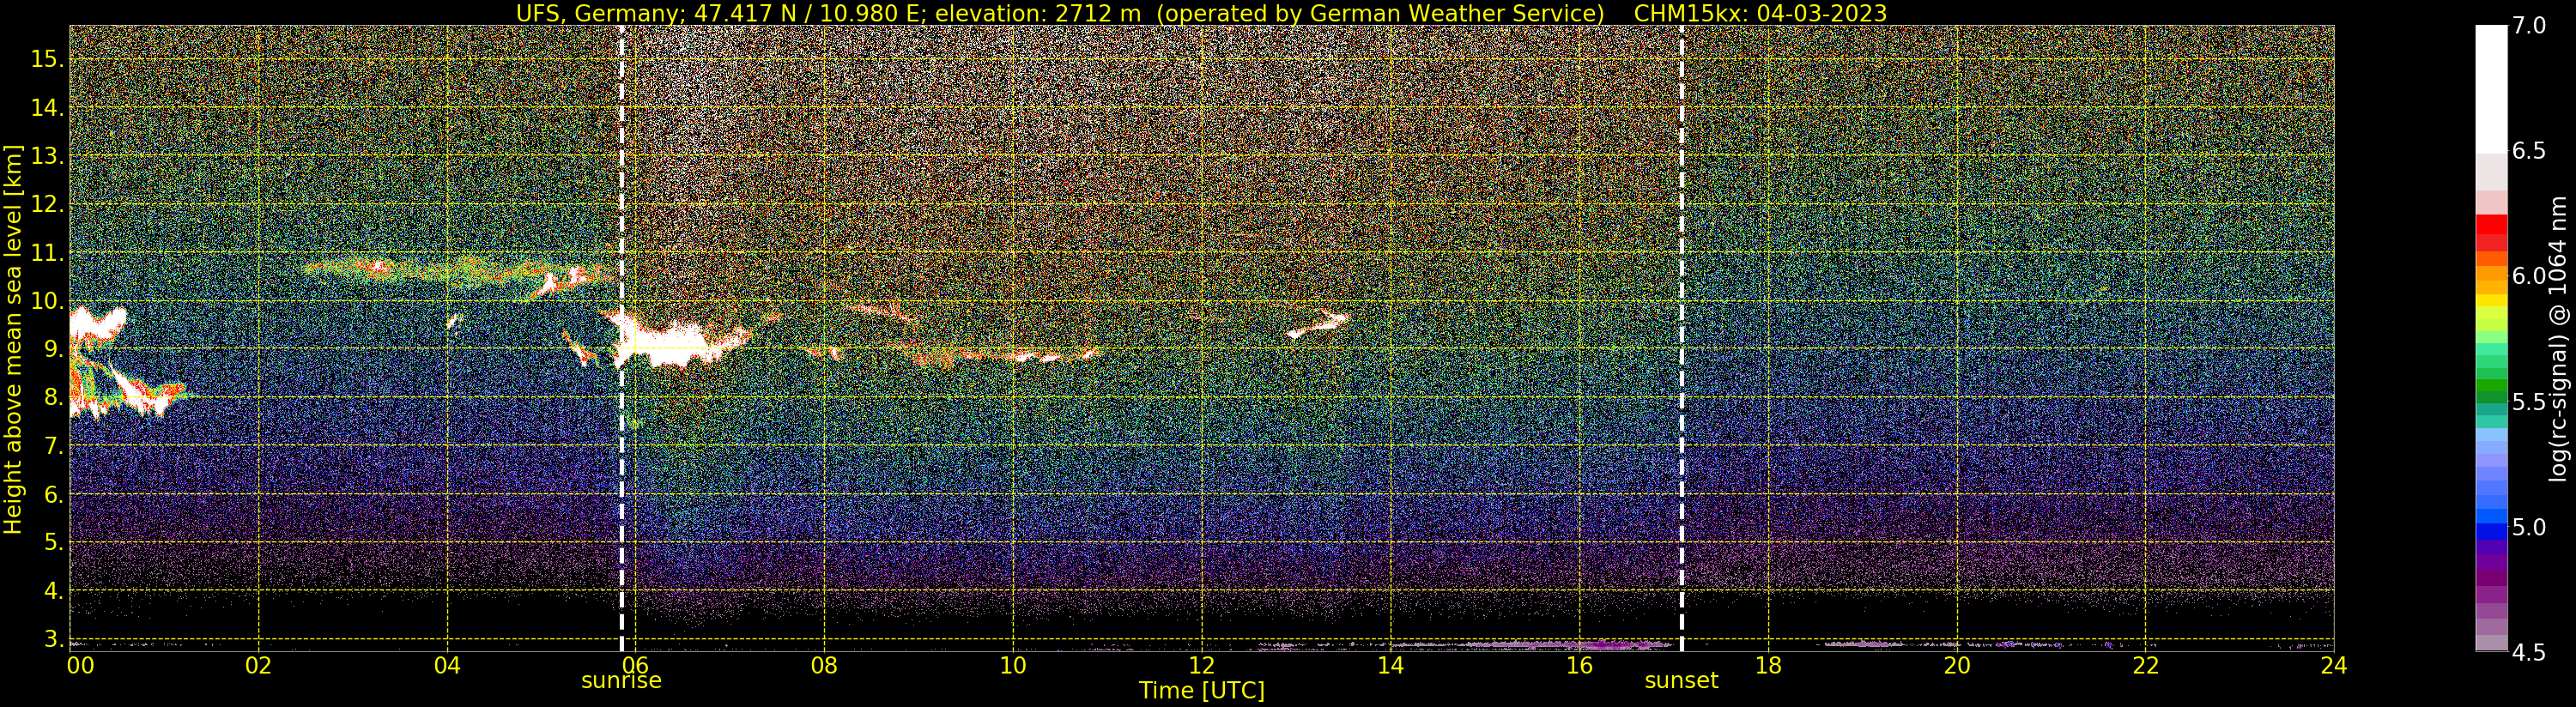Click the time axis tick "24"
The height and width of the screenshot is (707, 2576).
(x=2333, y=665)
